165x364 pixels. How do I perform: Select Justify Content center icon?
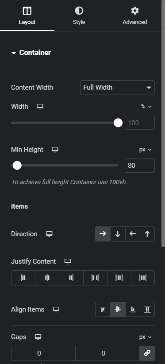point(47,277)
